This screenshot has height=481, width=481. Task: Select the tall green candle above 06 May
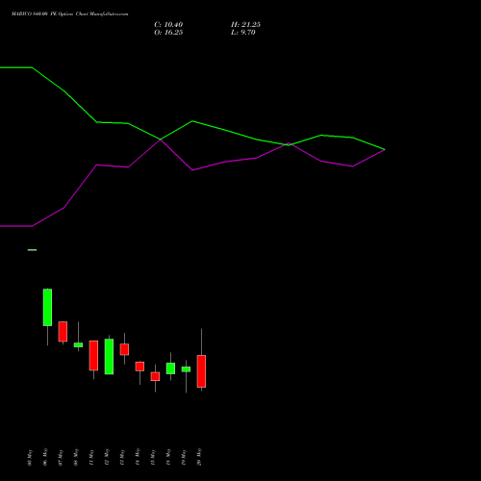click(x=47, y=307)
